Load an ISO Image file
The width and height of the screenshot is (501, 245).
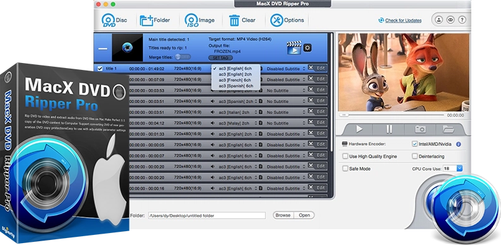pyautogui.click(x=200, y=20)
